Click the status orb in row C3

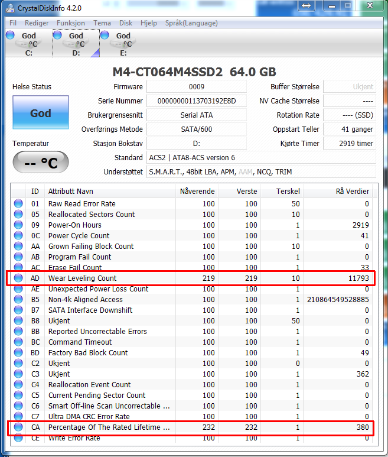[x=18, y=374]
